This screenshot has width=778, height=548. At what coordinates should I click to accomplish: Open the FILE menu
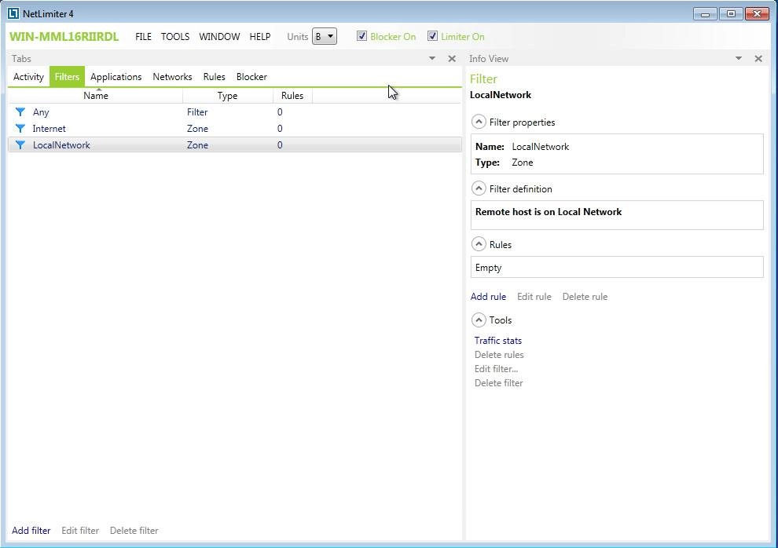coord(143,37)
